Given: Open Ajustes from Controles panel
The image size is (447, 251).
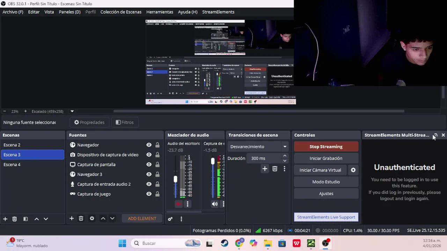Looking at the screenshot, I should [326, 194].
